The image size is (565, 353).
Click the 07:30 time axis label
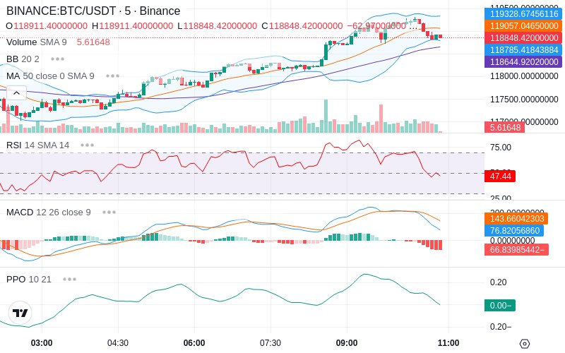270,343
